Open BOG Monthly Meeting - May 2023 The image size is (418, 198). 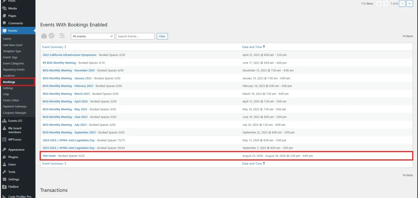tap(65, 109)
